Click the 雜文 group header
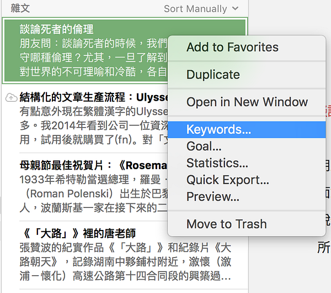The width and height of the screenshot is (331, 293). tap(20, 8)
